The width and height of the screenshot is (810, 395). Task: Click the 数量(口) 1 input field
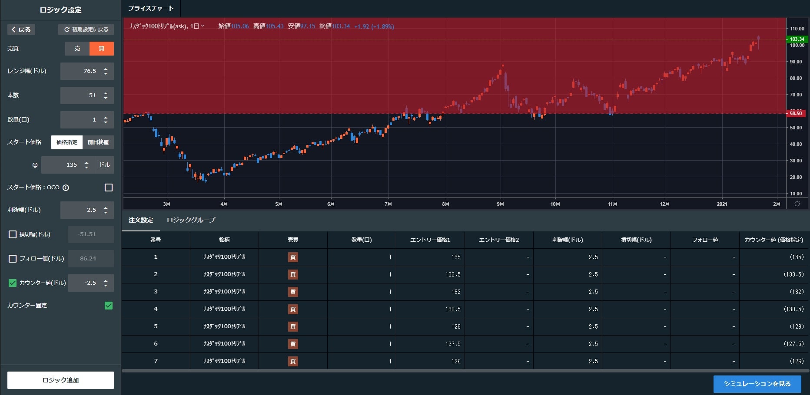click(x=87, y=120)
